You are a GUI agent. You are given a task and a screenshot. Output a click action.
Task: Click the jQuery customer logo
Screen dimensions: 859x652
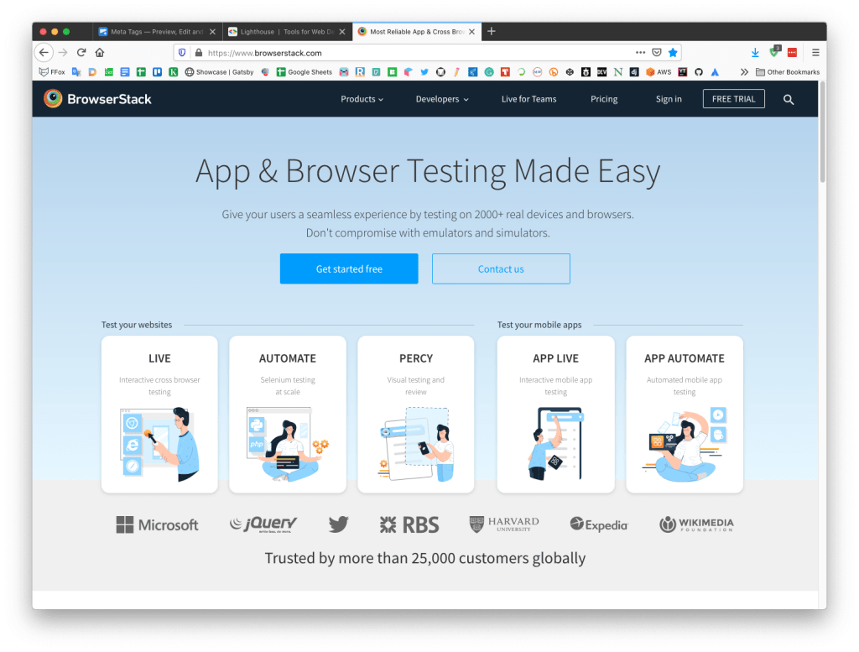pos(263,524)
